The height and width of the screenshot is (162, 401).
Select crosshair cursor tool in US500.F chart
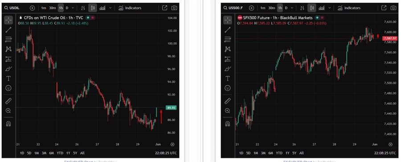coord(228,20)
